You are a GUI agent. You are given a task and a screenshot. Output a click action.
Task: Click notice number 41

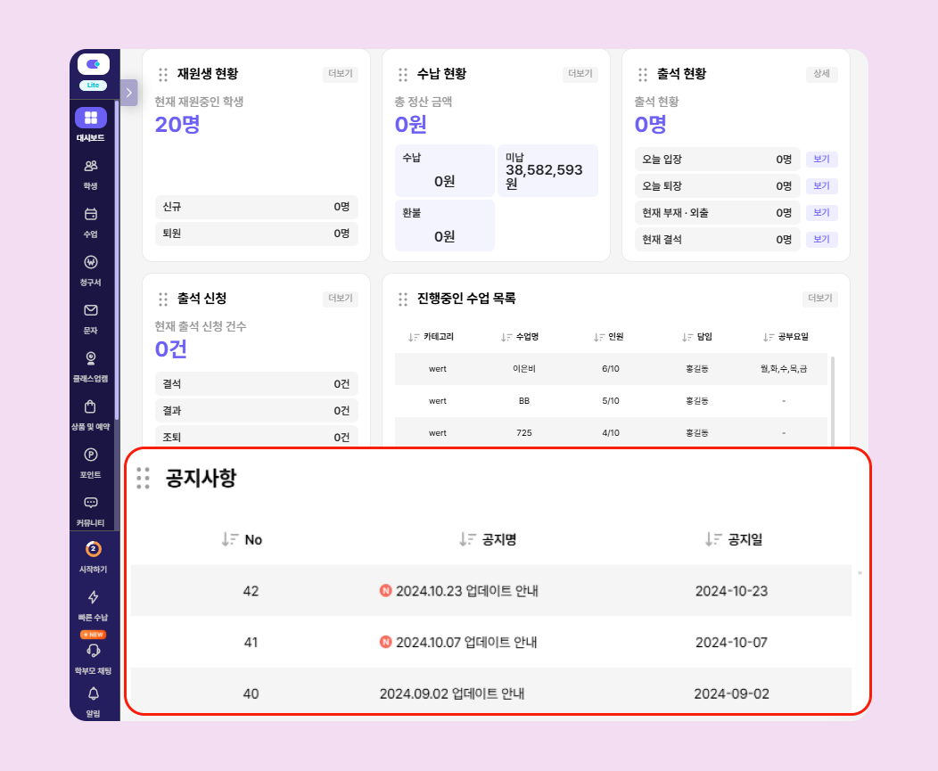(251, 643)
